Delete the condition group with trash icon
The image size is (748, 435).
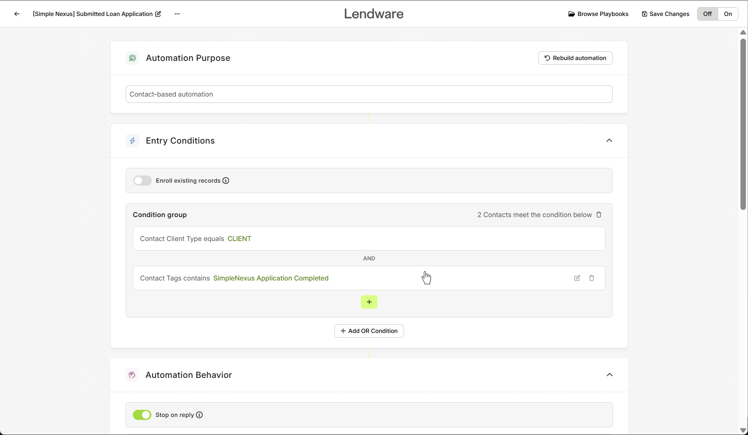click(x=599, y=215)
